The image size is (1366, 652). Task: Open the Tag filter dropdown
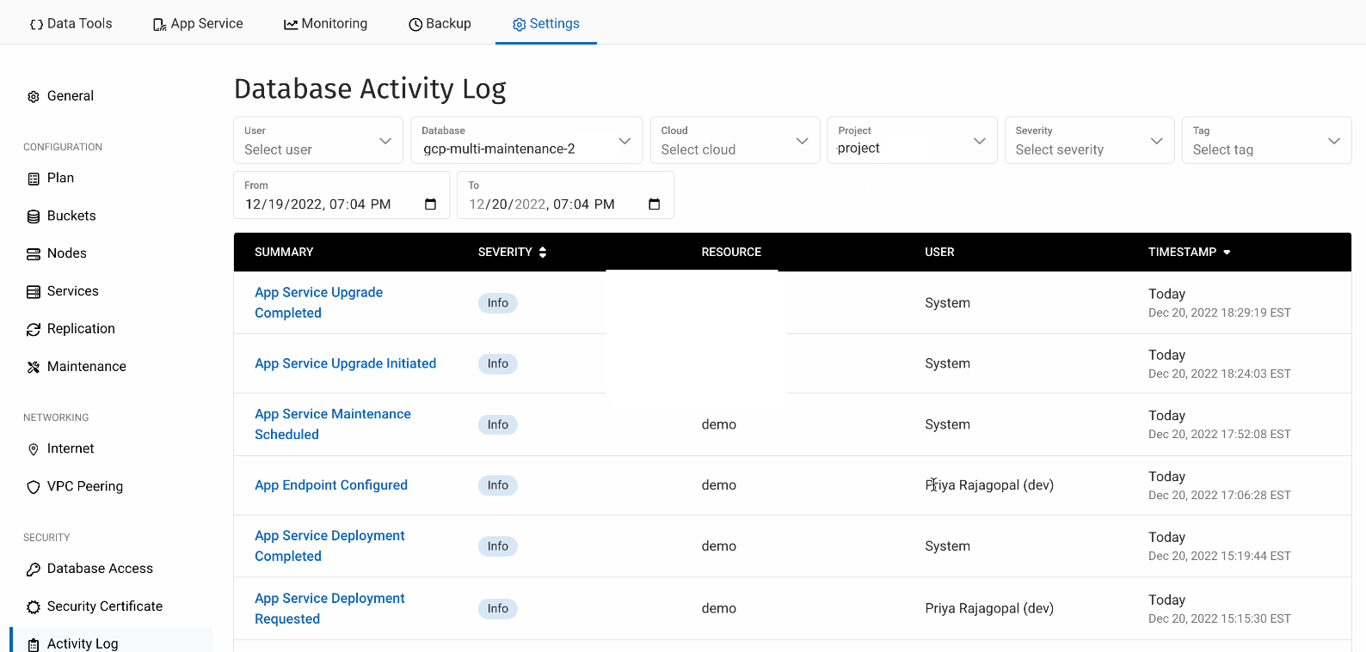(1266, 140)
